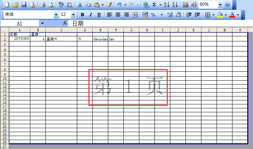Click the Select All corner button
The width and height of the screenshot is (253, 149).
coord(5,30)
